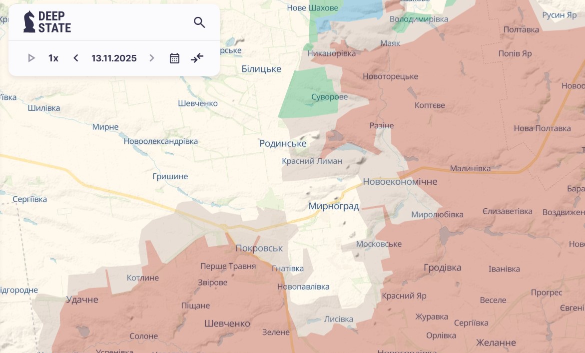Image resolution: width=585 pixels, height=353 pixels.
Task: Click the Гродівка label in red zone
Action: (442, 268)
